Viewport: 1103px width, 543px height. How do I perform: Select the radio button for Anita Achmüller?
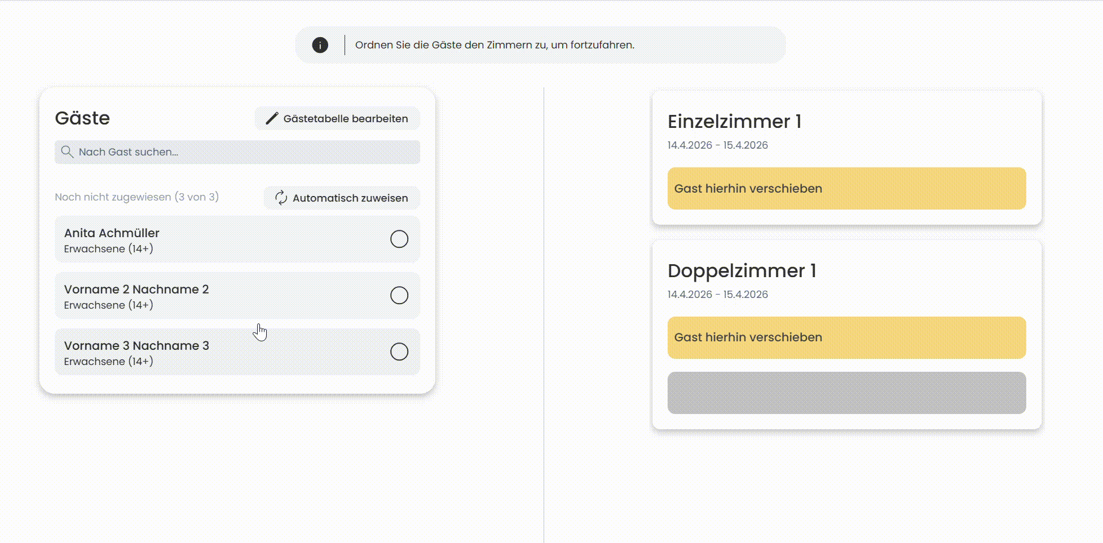click(399, 239)
